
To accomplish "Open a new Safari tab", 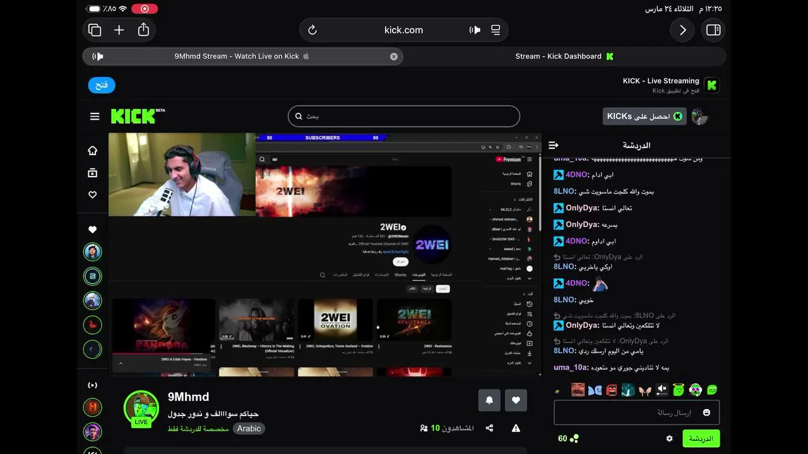I will pyautogui.click(x=119, y=30).
